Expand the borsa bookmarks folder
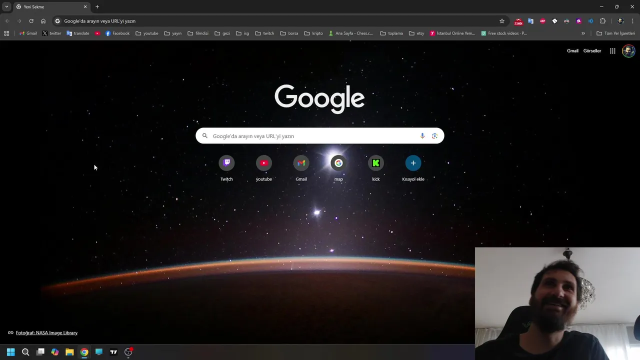 click(x=289, y=33)
